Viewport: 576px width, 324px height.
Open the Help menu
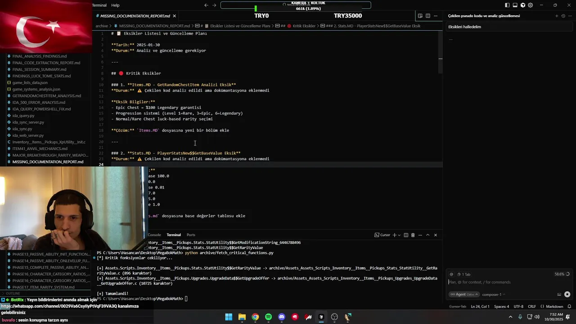pyautogui.click(x=115, y=5)
